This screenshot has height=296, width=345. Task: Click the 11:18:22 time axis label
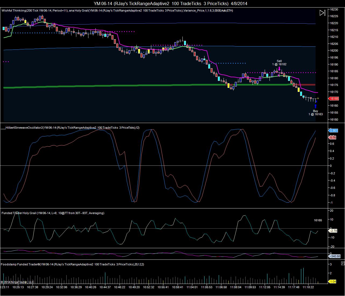click(x=308, y=287)
